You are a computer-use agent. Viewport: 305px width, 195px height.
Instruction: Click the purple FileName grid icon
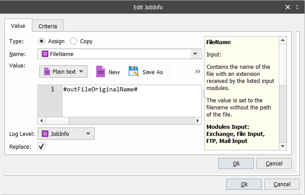[45, 54]
